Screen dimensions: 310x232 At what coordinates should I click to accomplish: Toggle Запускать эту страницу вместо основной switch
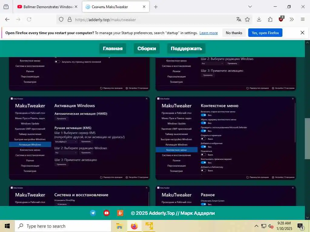coord(57,62)
